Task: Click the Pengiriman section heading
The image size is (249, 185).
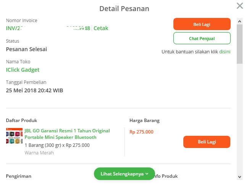Action: [19, 176]
